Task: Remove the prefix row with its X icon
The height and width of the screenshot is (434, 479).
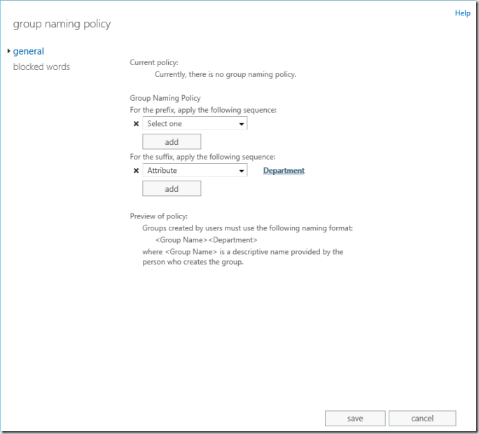Action: 136,124
